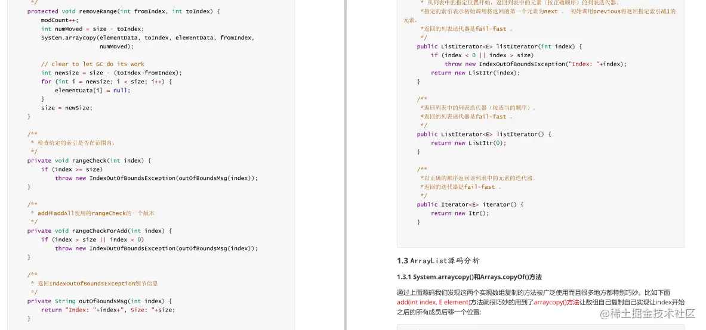Click the System.arraycopy(elementData, toIndex call line
This screenshot has width=706, height=330.
[x=147, y=38]
